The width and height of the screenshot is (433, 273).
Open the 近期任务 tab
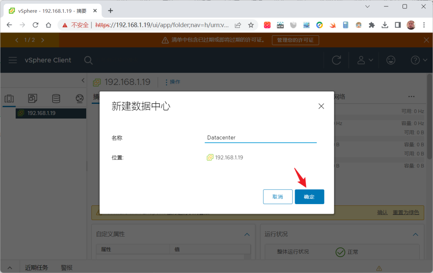(x=36, y=267)
